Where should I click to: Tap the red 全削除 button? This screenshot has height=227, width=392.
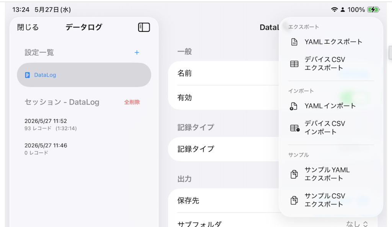(x=132, y=102)
